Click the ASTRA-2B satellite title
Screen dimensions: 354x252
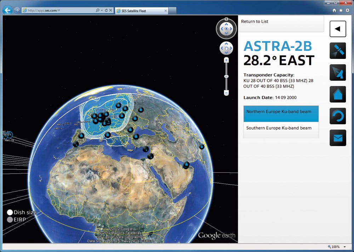pyautogui.click(x=278, y=46)
